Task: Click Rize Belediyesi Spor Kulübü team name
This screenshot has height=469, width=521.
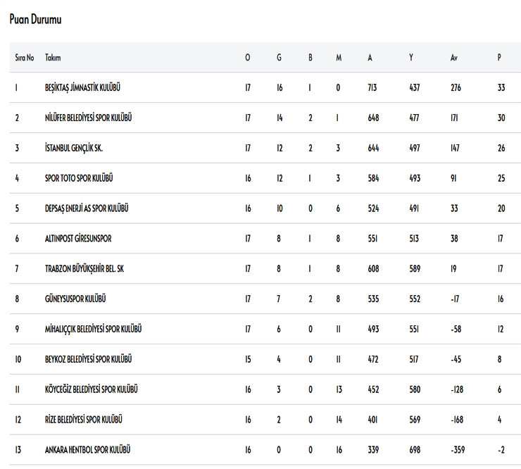Action: 84,420
